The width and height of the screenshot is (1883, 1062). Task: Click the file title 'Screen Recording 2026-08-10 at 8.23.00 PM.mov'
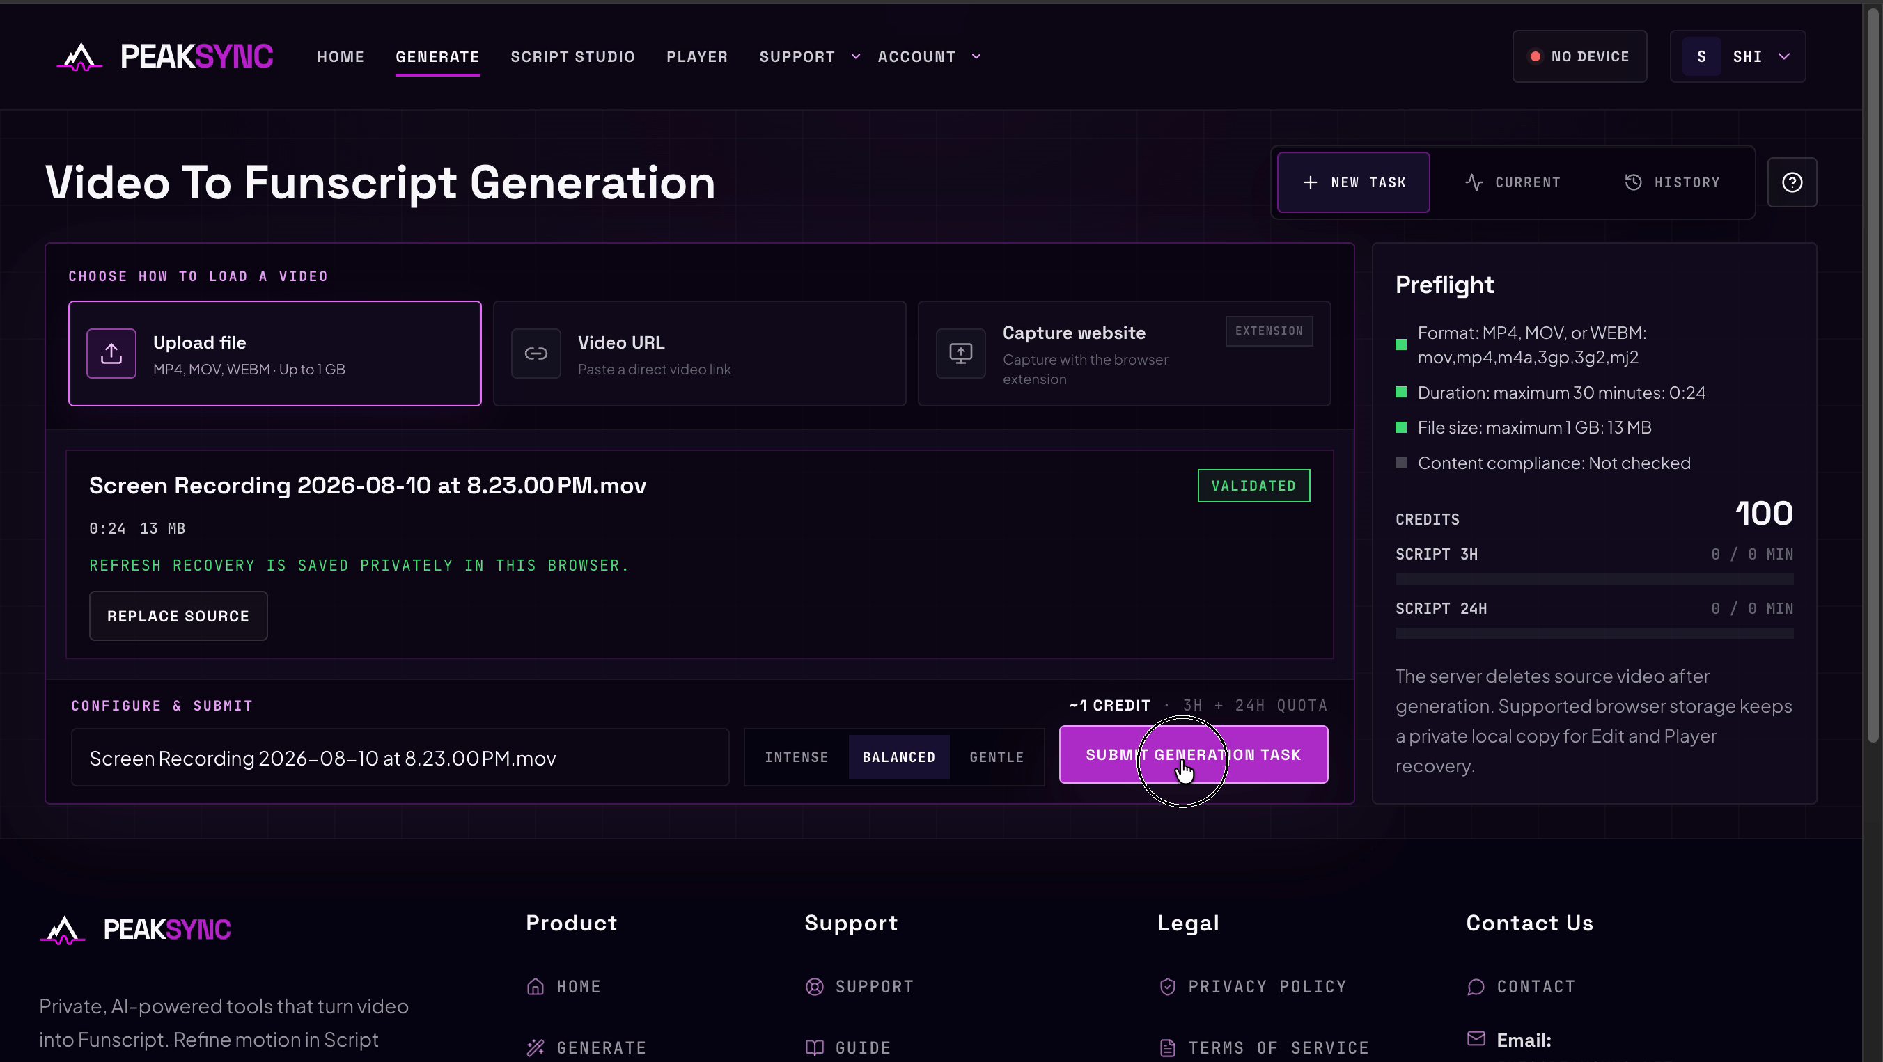tap(368, 486)
